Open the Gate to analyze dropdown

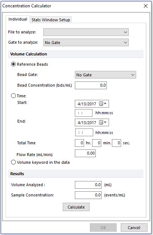[x=86, y=43]
